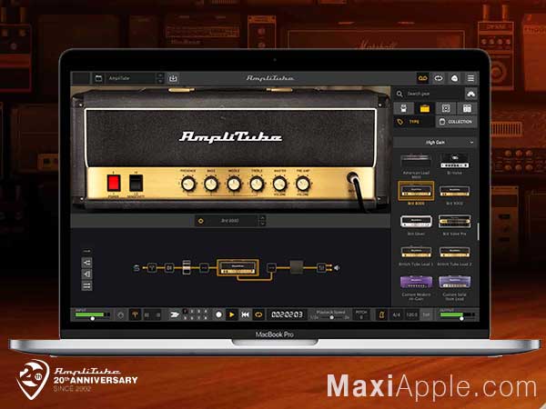
Task: Choose the middle chain routing layout icon
Action: [x=86, y=274]
